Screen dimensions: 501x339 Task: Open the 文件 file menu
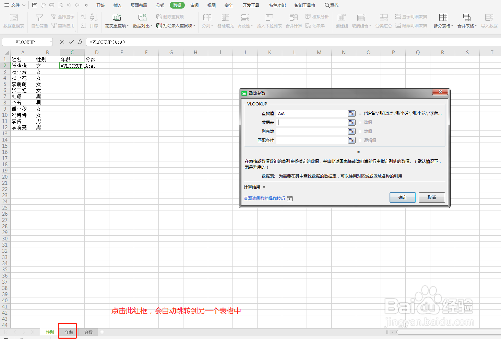point(15,5)
